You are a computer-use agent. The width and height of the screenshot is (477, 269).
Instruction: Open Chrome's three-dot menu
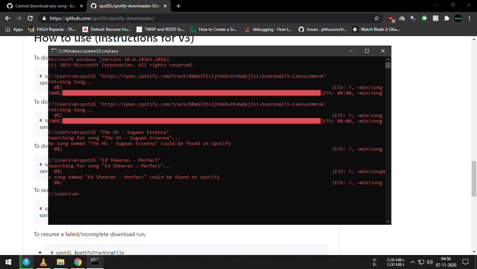[470, 18]
